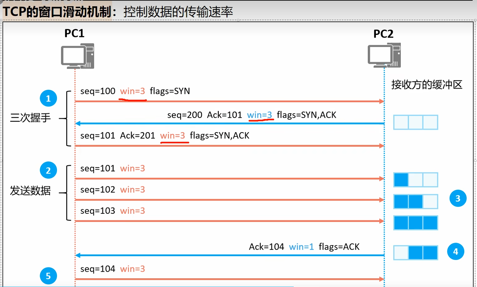Screen dimensions: 477x287
Task: Select the 三次握手 label
Action: [30, 118]
